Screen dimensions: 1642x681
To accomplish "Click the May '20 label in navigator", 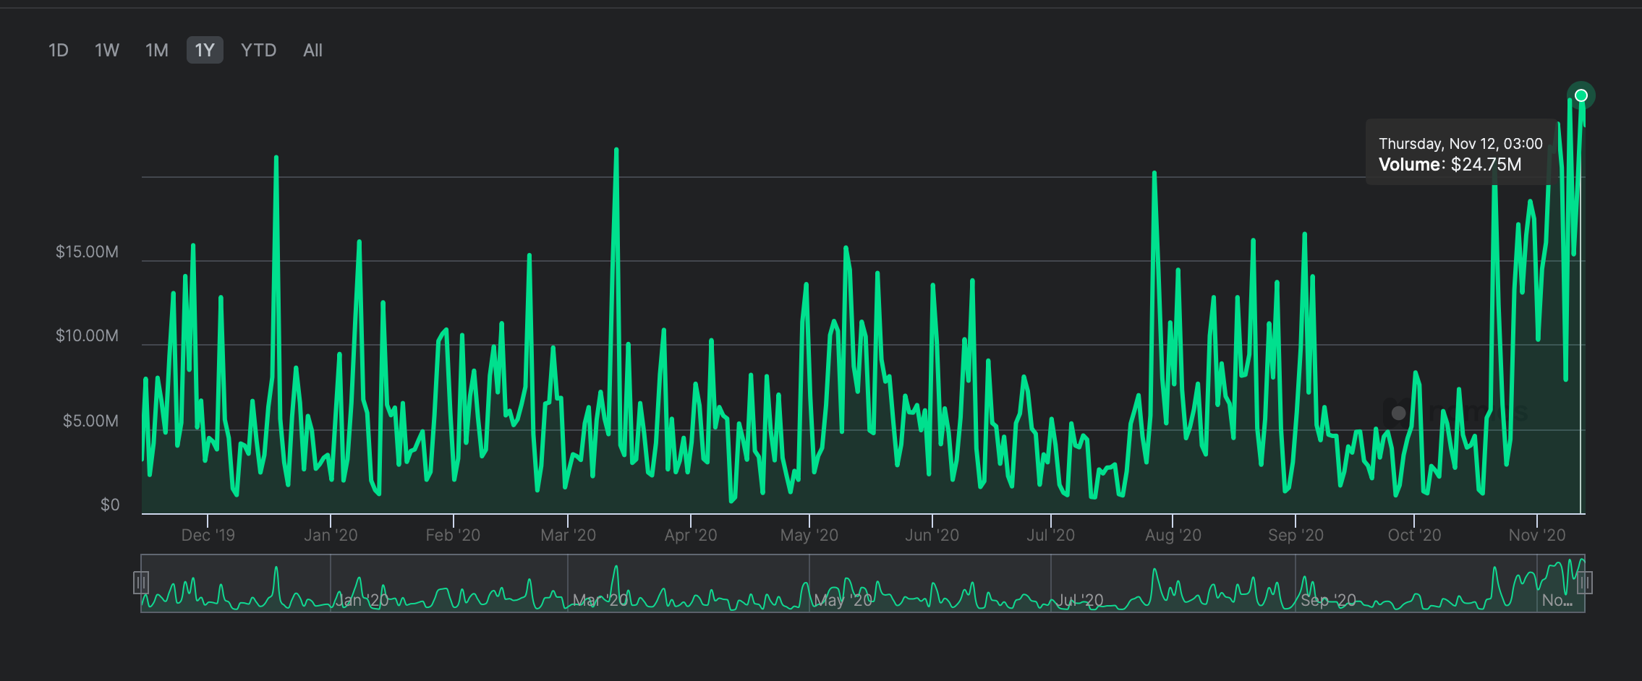I will coord(843,600).
